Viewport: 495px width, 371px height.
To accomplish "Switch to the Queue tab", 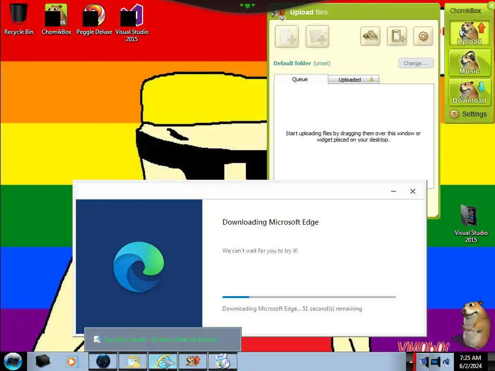I will click(x=300, y=79).
